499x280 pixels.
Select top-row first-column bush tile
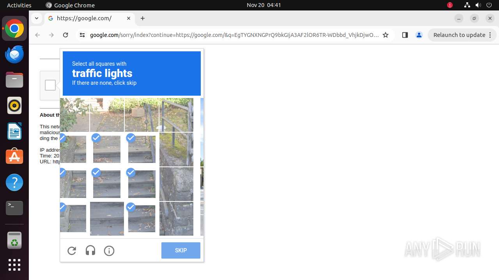tap(74, 115)
